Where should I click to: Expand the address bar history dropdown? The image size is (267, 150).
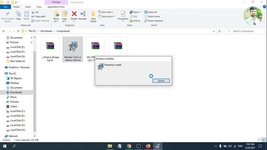(x=214, y=31)
